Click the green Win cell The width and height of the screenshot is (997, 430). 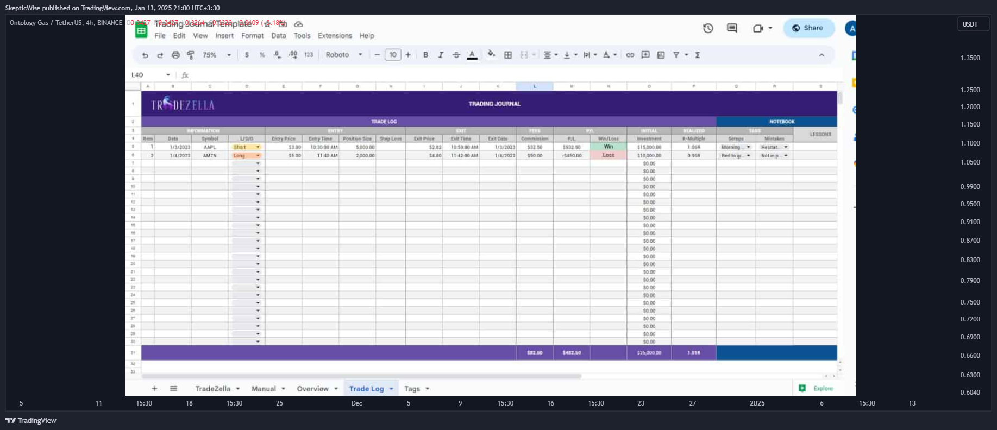pyautogui.click(x=609, y=147)
